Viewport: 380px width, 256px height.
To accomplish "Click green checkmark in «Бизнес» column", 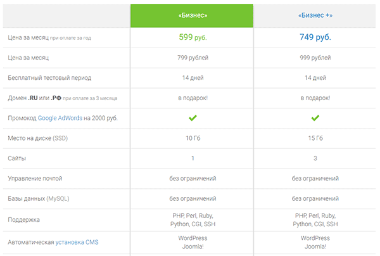I will (x=193, y=118).
